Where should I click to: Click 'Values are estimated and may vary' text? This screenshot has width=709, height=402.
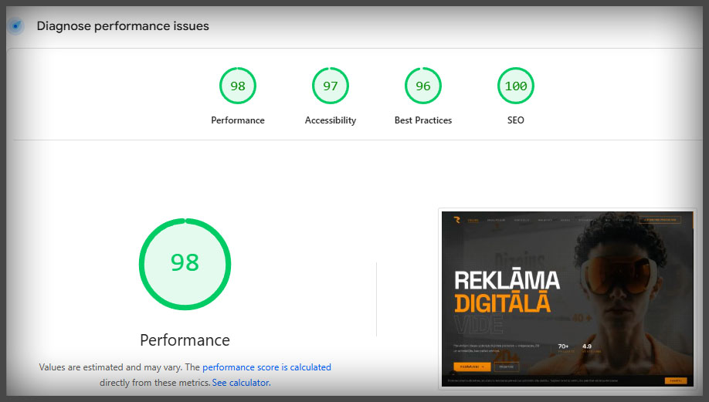pyautogui.click(x=110, y=367)
